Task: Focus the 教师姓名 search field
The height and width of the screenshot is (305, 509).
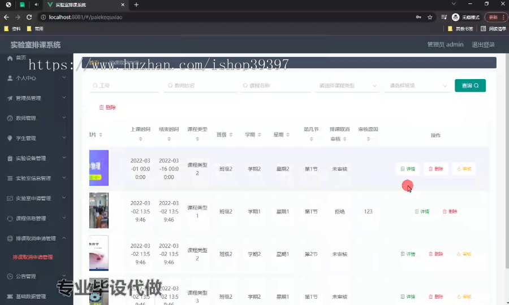Action: click(x=200, y=85)
